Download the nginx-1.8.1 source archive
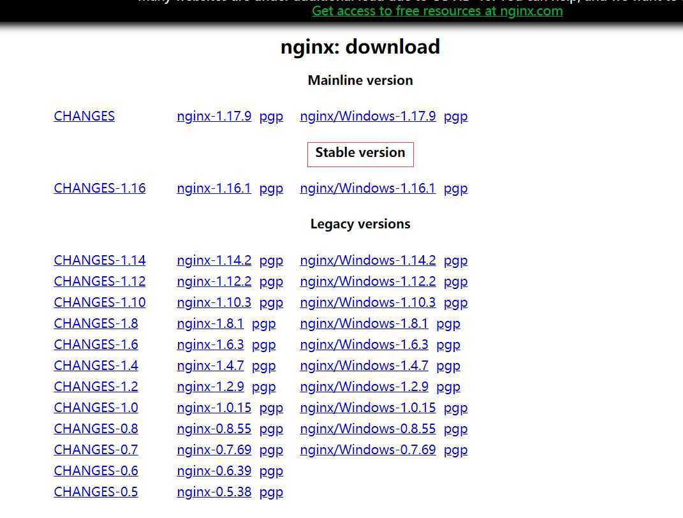The width and height of the screenshot is (683, 518). point(210,323)
